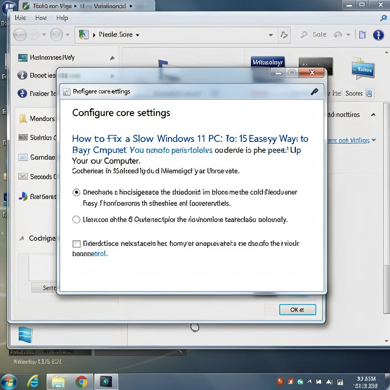Viewport: 390px width, 390px height.
Task: Click the Profigere core settings header icon
Action: click(67, 92)
